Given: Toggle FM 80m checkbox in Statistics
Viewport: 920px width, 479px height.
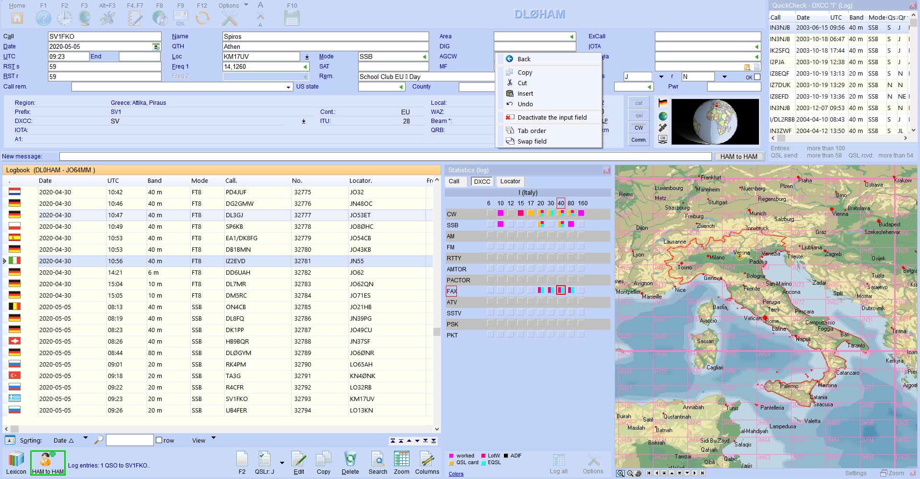Looking at the screenshot, I should click(571, 246).
